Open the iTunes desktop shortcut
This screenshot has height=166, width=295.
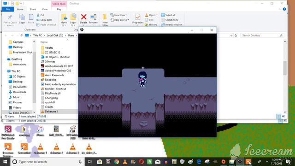coord(40,131)
